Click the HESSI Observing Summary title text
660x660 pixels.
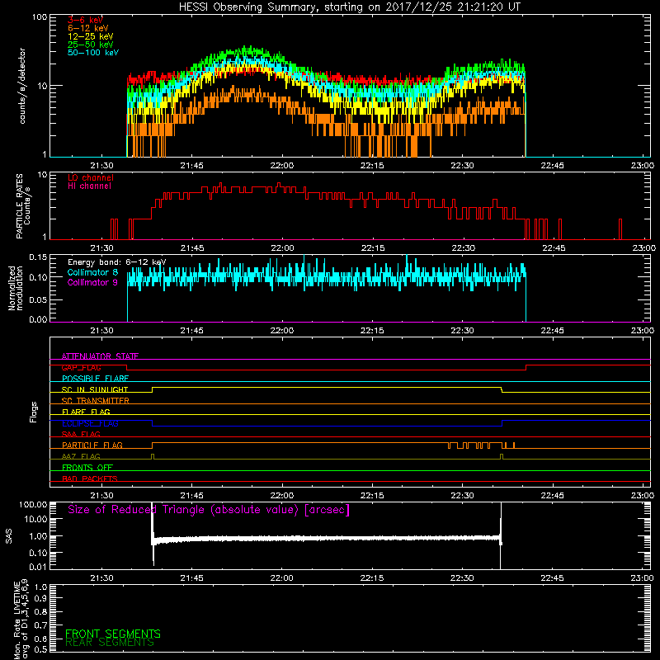pos(350,7)
